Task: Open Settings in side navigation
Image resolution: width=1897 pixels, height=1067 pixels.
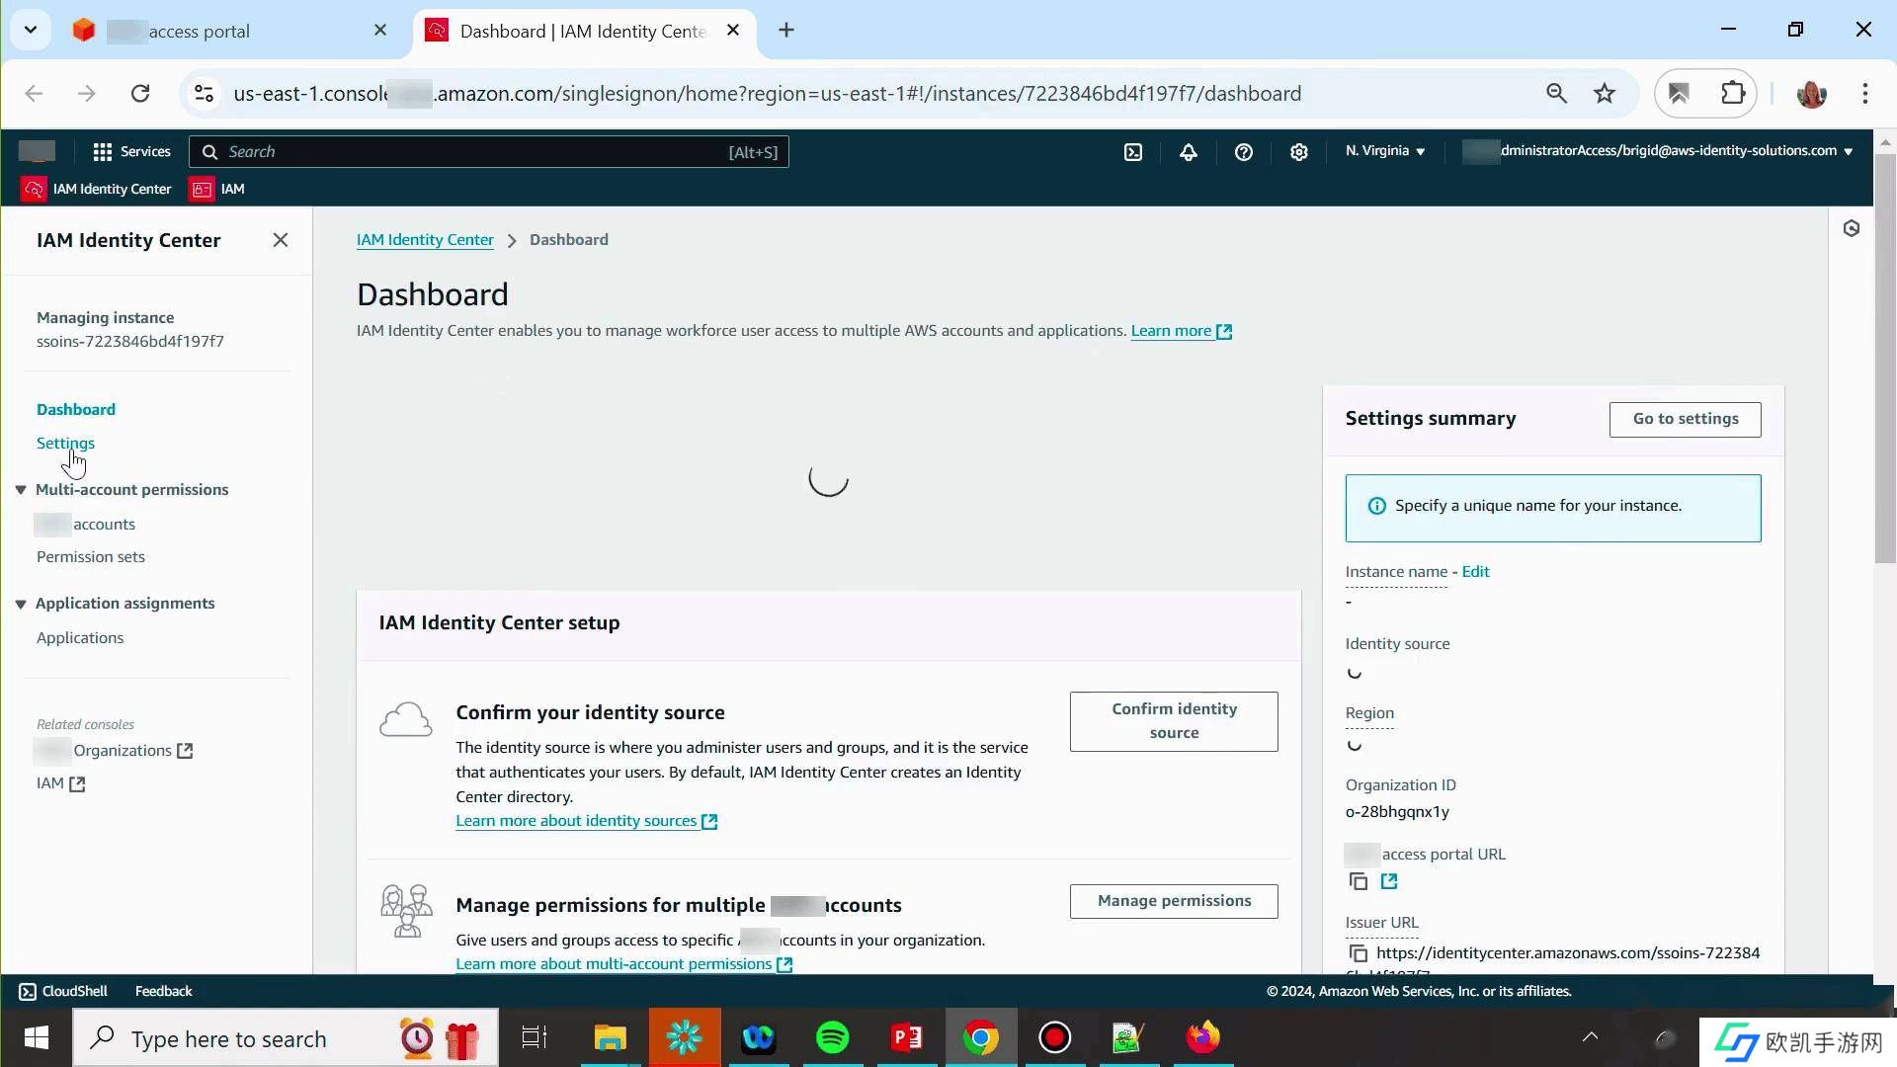Action: (65, 443)
